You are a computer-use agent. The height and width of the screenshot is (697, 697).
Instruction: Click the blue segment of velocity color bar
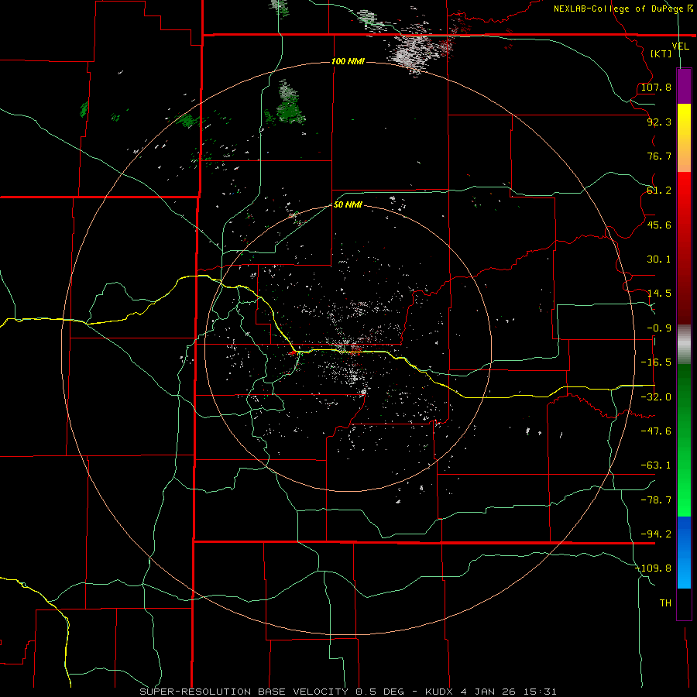click(x=684, y=552)
